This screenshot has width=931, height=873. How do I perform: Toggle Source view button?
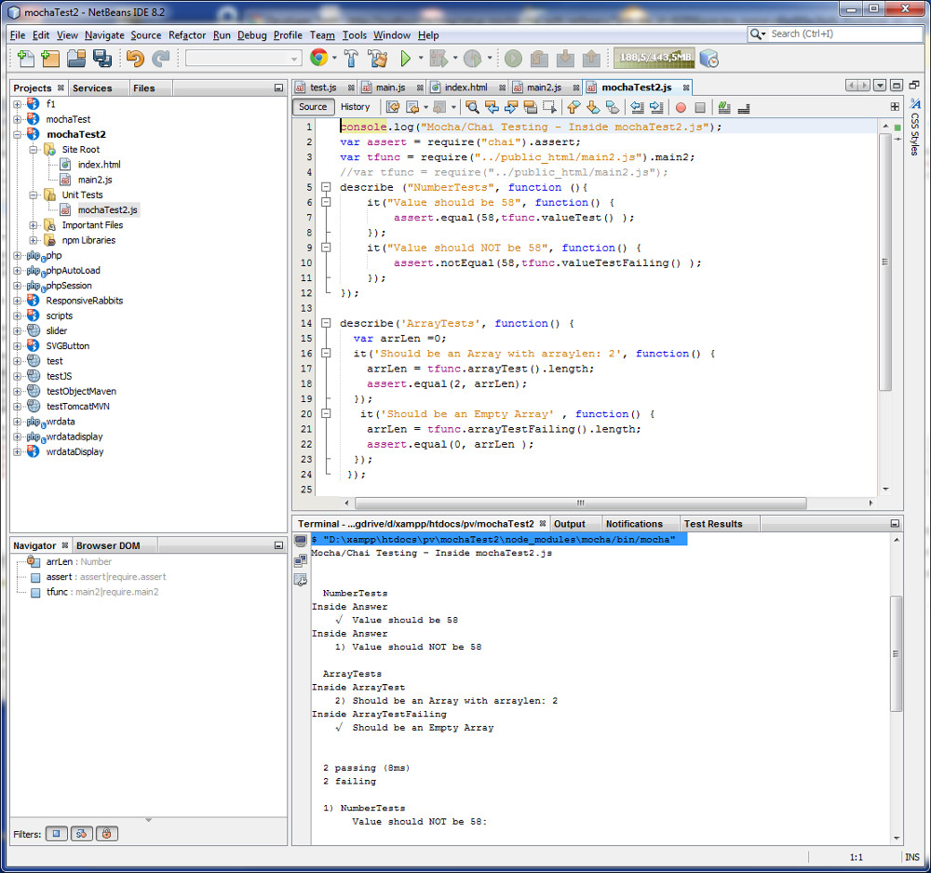[313, 107]
